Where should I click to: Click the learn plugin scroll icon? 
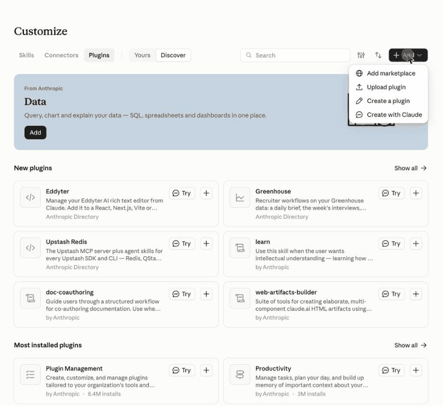[240, 248]
